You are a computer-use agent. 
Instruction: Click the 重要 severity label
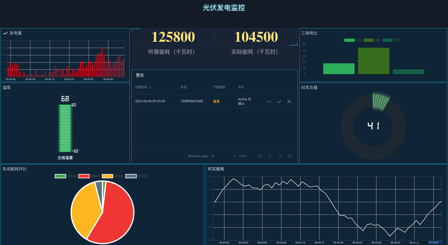(x=216, y=102)
